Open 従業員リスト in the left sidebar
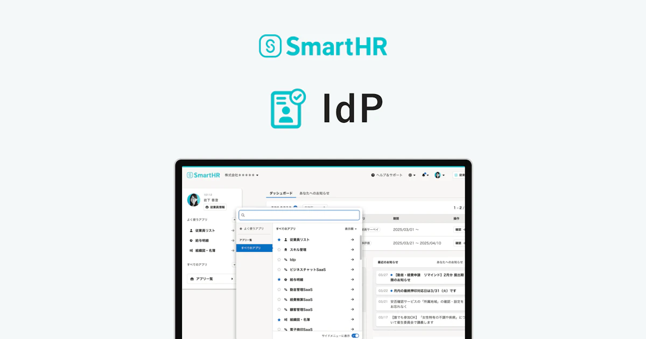 (205, 230)
